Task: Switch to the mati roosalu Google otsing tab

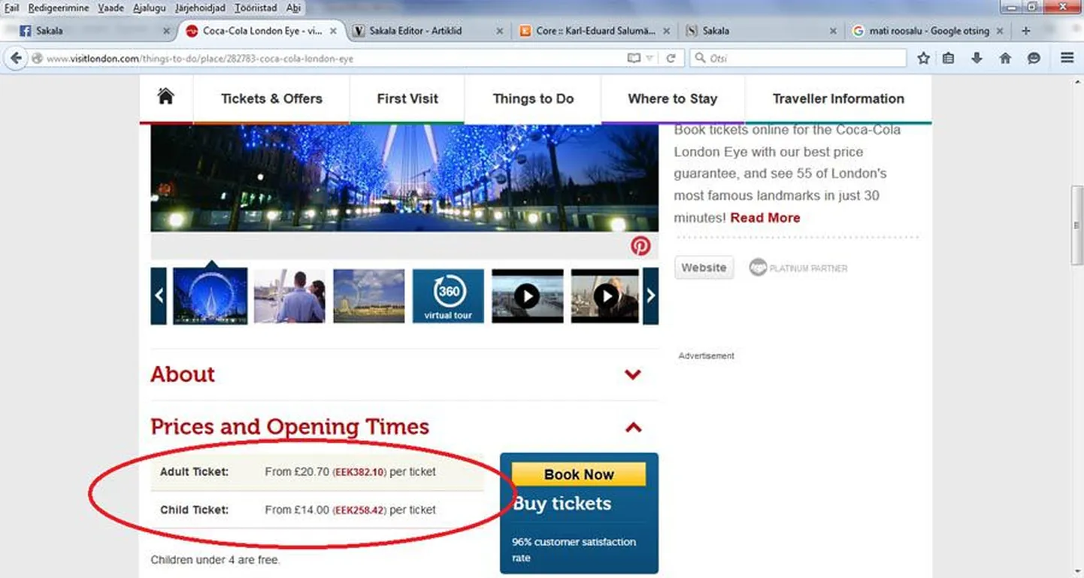Action: click(x=928, y=31)
